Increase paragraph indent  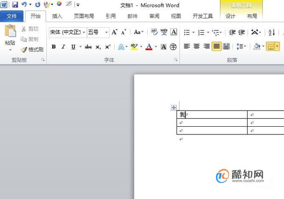(242, 32)
